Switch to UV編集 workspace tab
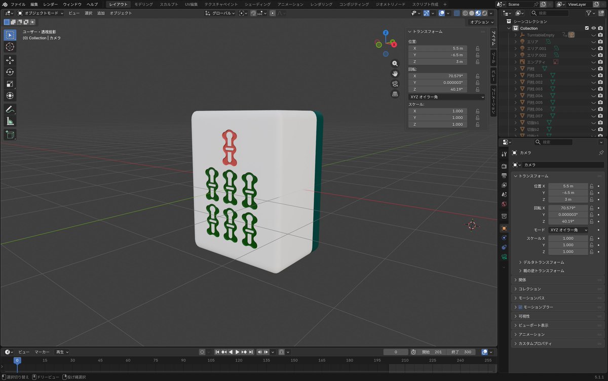Screen dimensions: 608x381 [192, 4]
